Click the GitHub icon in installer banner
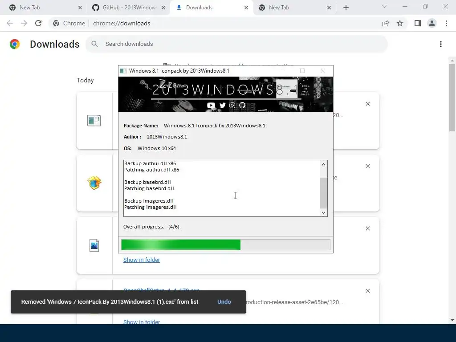Image resolution: width=456 pixels, height=342 pixels. tap(242, 105)
